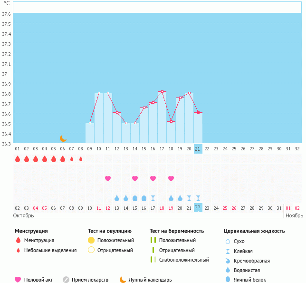The height and width of the screenshot is (283, 306).
Task: Click the Отрицательный ovulation test empty circle
Action: point(91,250)
